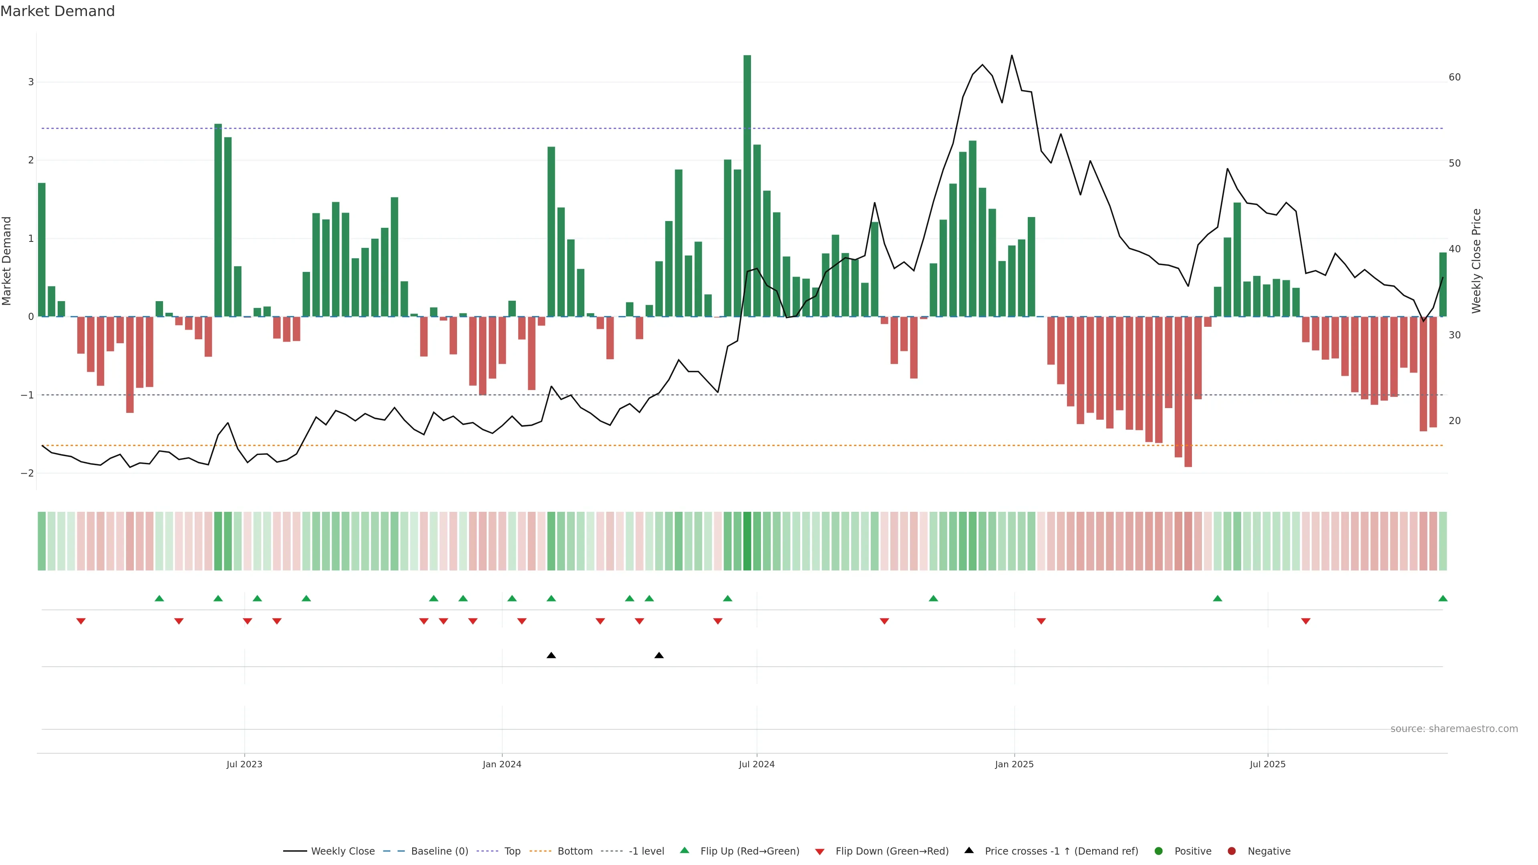The width and height of the screenshot is (1538, 865).
Task: Click Flip Down red triangle legend icon
Action: 820,852
